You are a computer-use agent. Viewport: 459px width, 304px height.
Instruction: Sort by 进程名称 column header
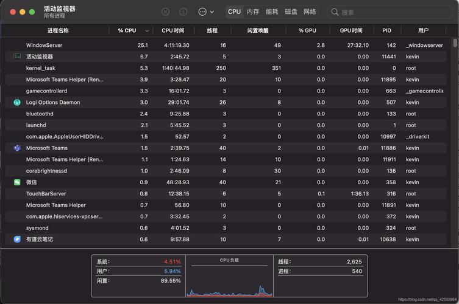pos(58,30)
